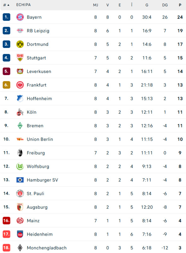This screenshot has width=186, height=253.
Task: Sort standings by the MJ matches column
Action: click(x=96, y=5)
